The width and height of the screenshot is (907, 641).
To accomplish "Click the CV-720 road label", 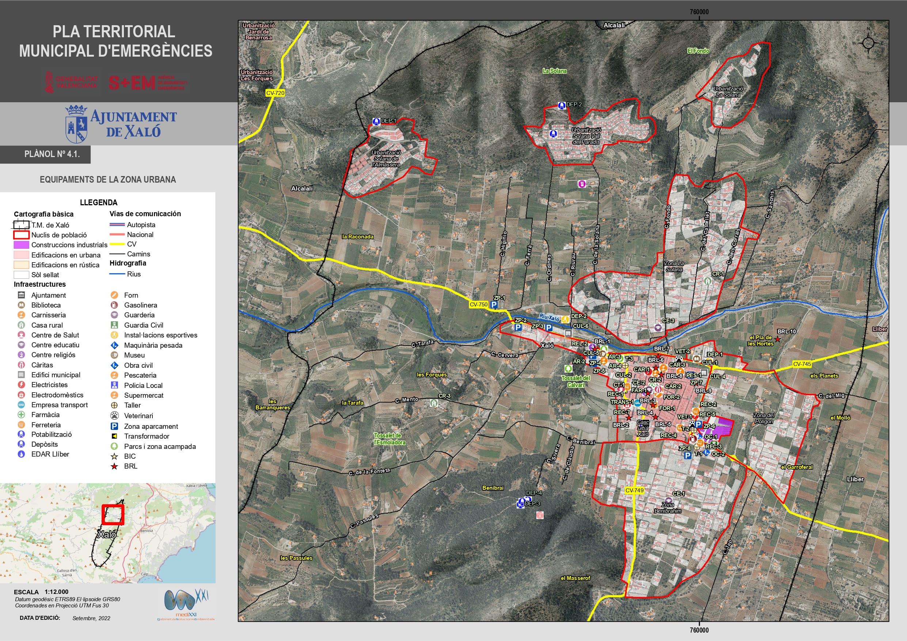I will point(275,93).
